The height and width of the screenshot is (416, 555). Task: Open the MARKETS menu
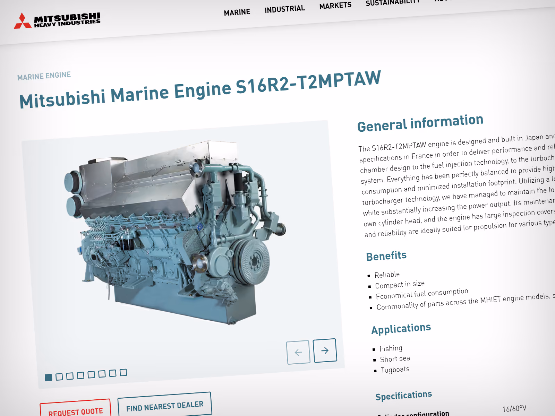[x=335, y=6]
